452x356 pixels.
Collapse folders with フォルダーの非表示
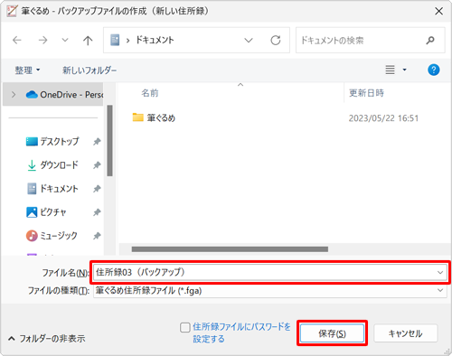[47, 339]
